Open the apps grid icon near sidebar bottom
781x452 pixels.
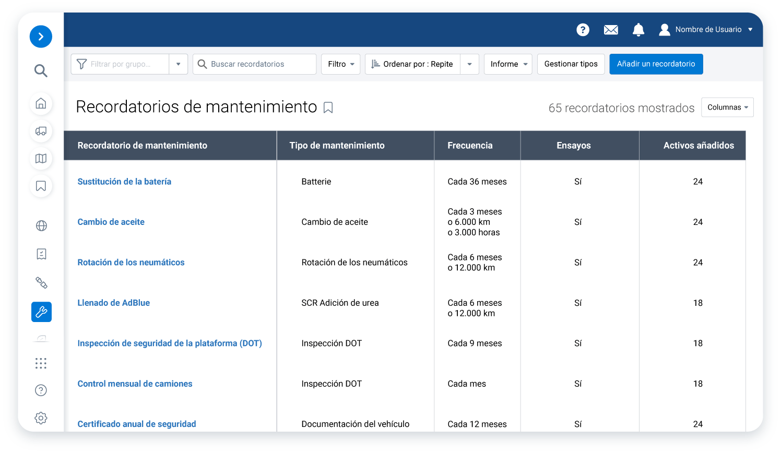tap(41, 363)
